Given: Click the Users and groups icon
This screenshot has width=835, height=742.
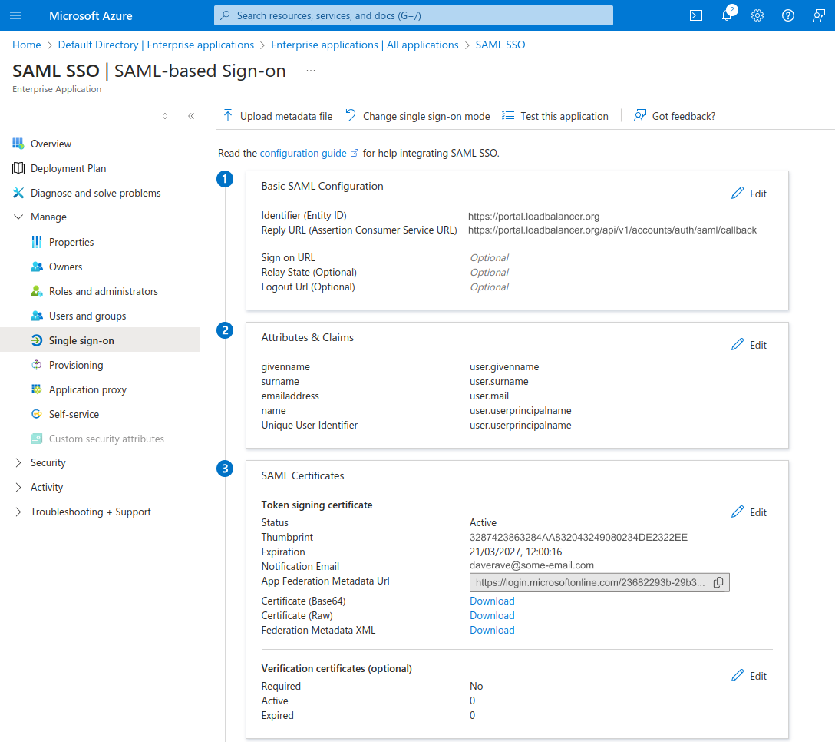Looking at the screenshot, I should pyautogui.click(x=37, y=316).
